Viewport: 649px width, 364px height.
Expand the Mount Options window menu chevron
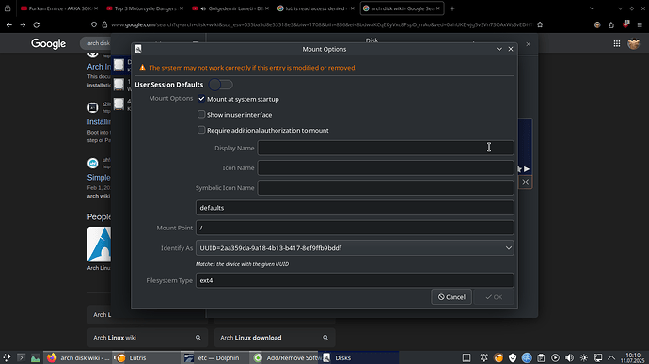(499, 49)
